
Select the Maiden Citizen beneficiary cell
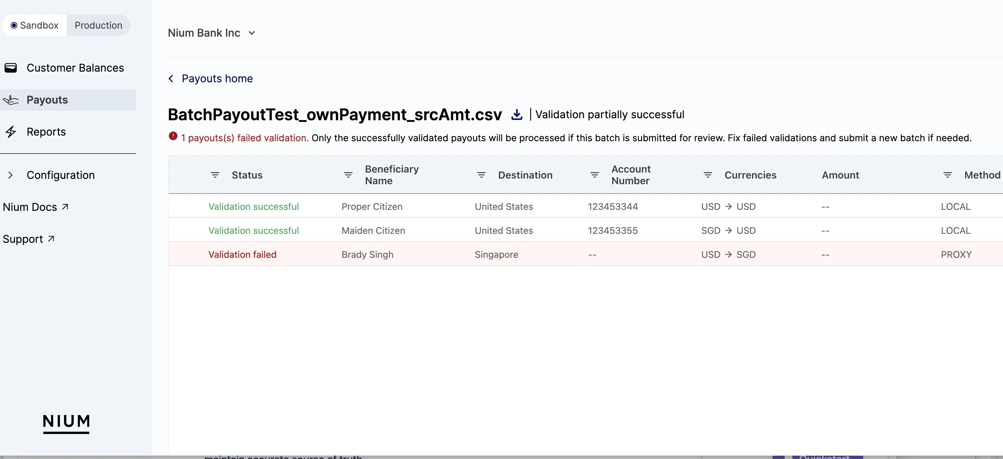(373, 231)
